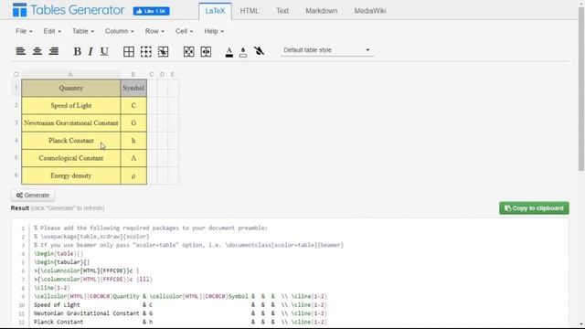Select the Symbol header cell
Screen dimensions: 585x329
point(133,88)
